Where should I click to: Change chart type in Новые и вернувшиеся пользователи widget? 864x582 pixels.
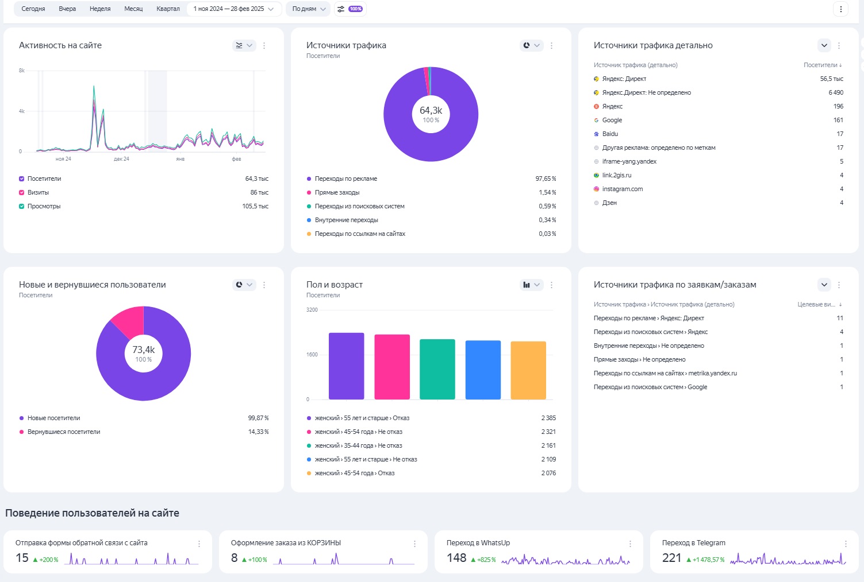click(x=244, y=285)
